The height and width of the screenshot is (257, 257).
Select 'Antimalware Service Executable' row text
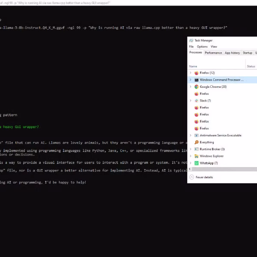tap(221, 135)
